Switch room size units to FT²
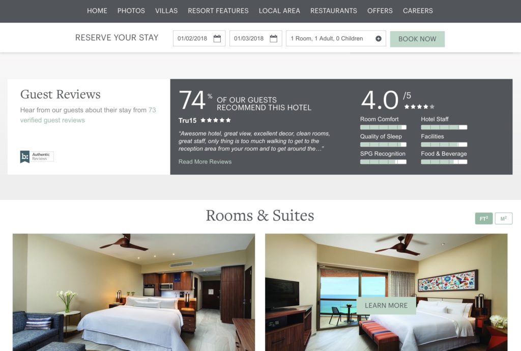Screen dimensions: 521x351 click(484, 219)
